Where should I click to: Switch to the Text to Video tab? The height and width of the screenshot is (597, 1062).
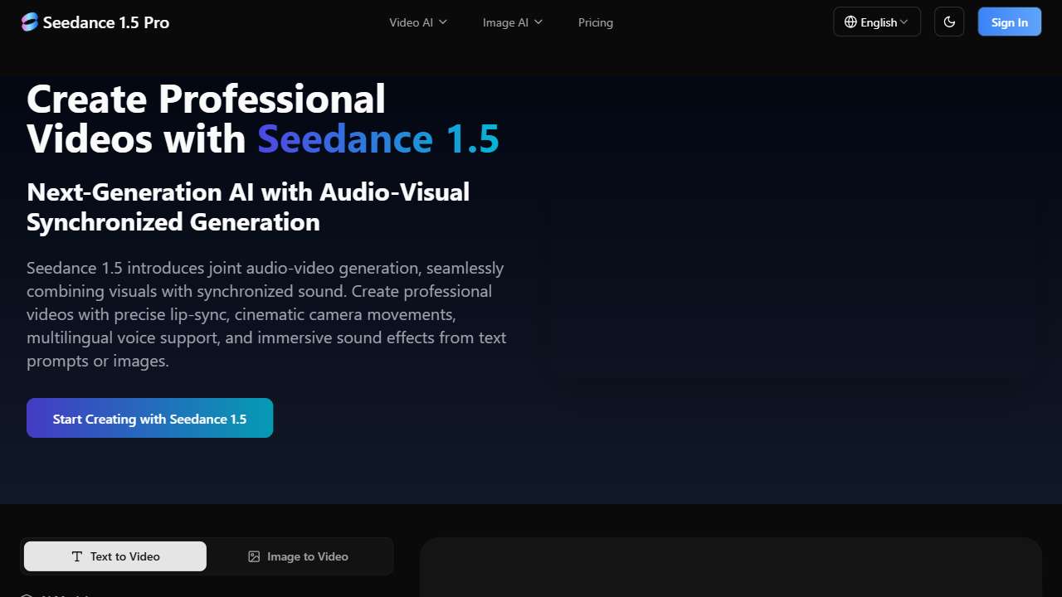point(115,556)
